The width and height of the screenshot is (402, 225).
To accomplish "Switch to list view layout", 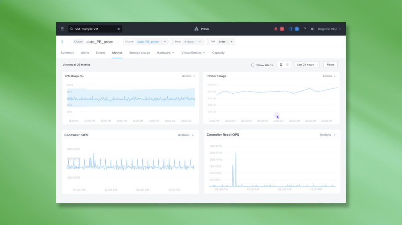I will coord(287,65).
